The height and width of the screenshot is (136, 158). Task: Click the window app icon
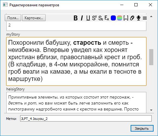click(x=5, y=5)
